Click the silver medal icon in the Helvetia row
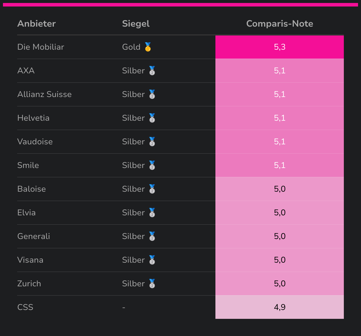Viewport: 361px width, 336px height. pos(152,118)
